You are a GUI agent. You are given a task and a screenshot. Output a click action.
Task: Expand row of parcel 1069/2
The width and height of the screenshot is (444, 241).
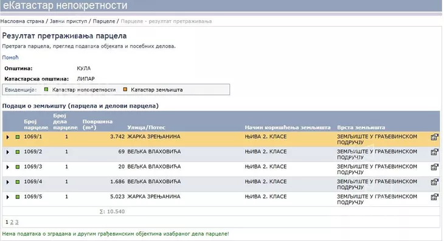point(8,152)
